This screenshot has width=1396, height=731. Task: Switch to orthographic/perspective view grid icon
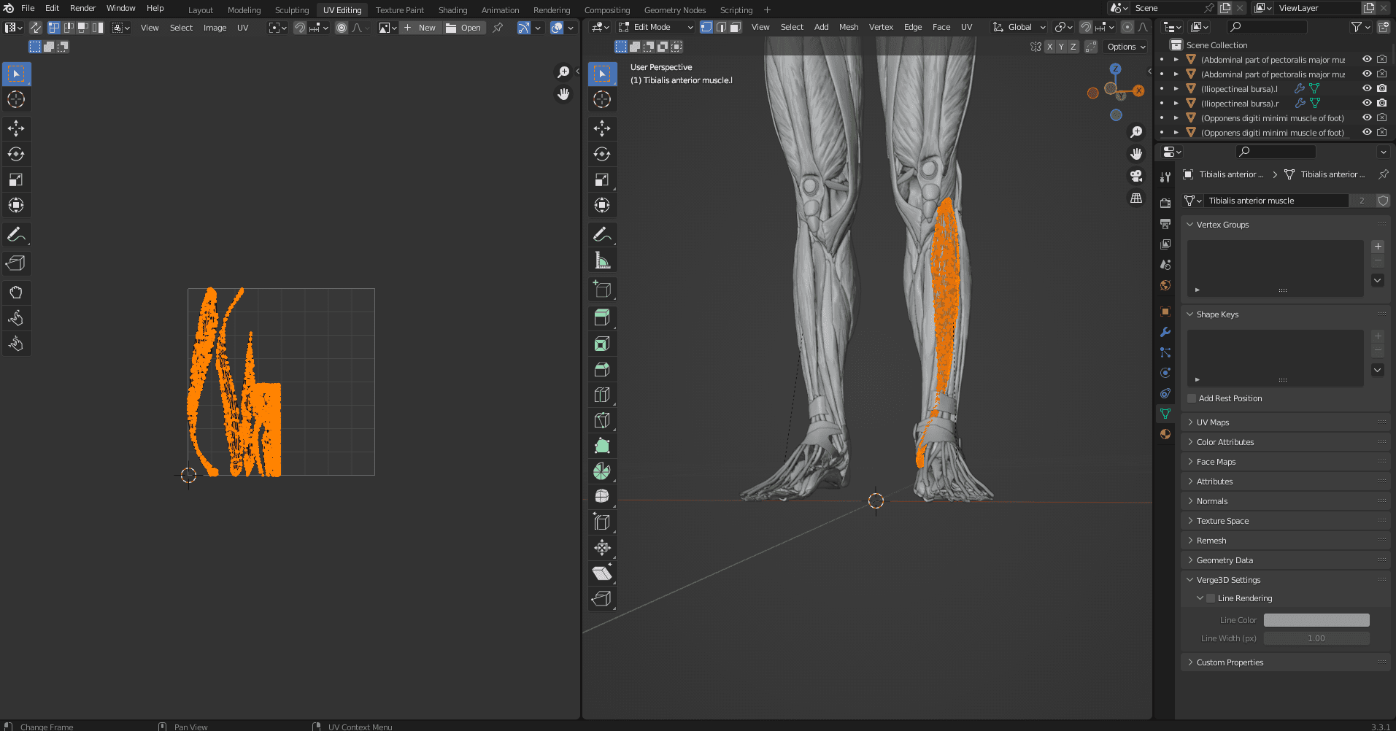pyautogui.click(x=1136, y=198)
